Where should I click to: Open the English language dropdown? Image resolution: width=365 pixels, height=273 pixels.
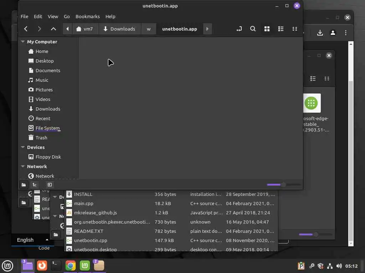pyautogui.click(x=32, y=240)
